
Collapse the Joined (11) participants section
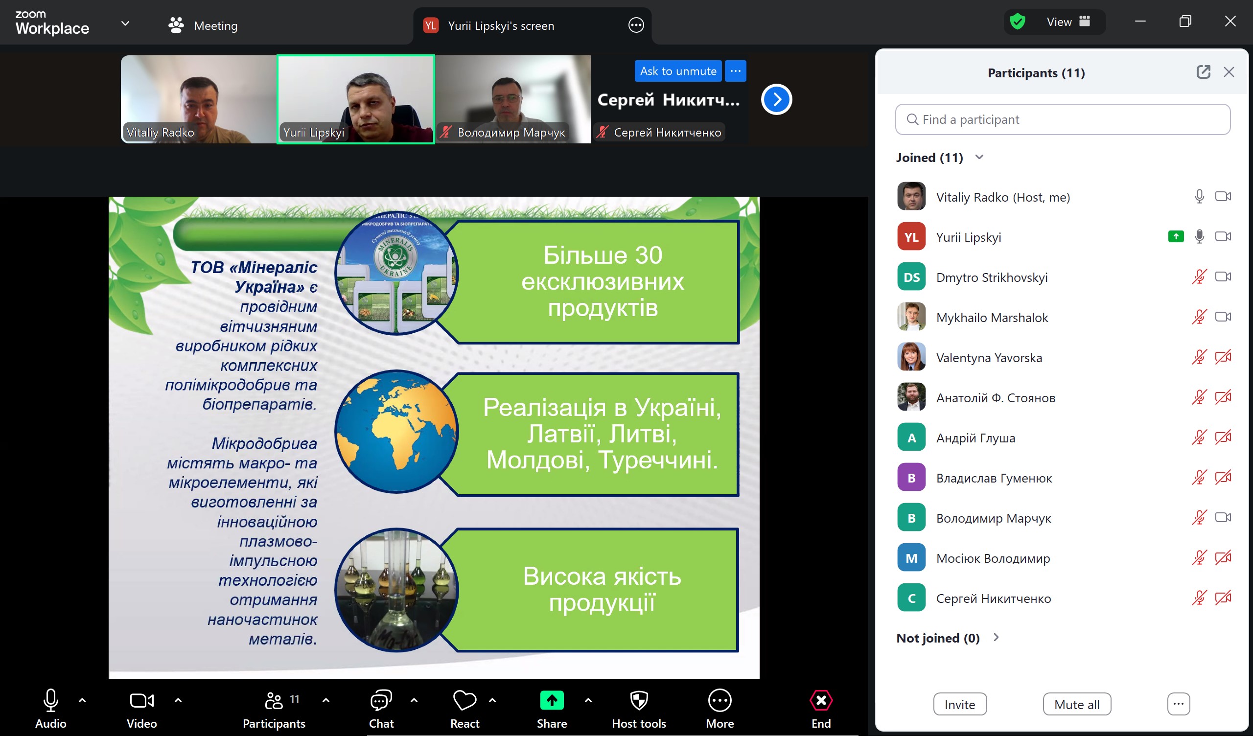click(x=979, y=157)
